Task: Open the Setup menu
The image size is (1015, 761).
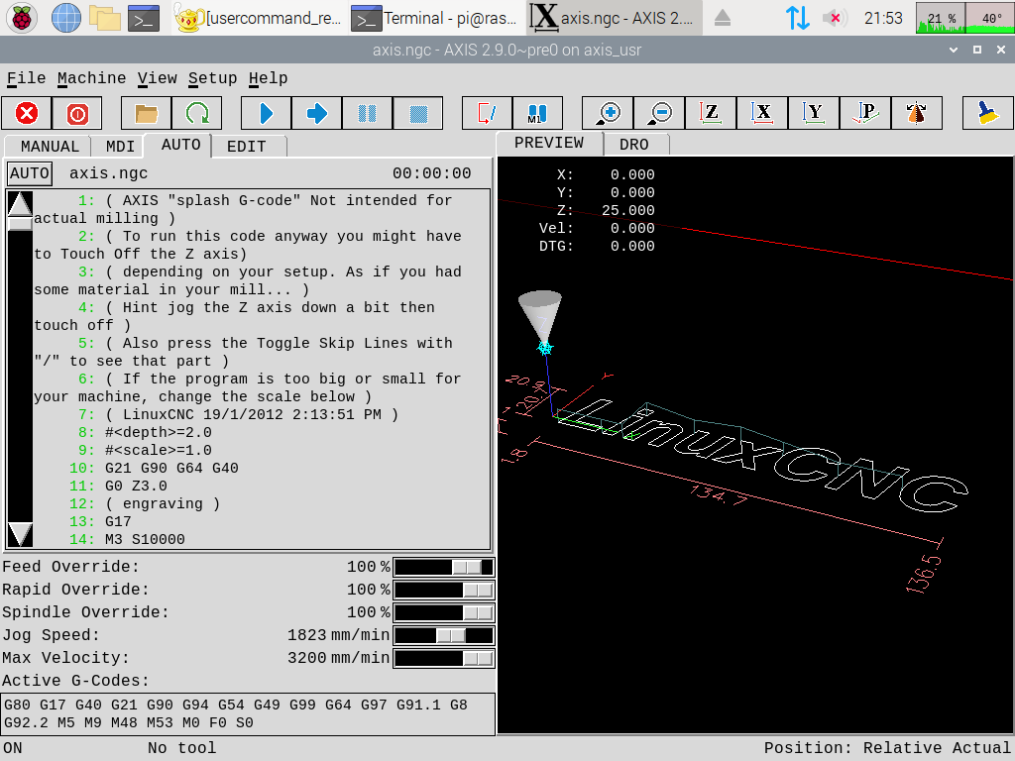Action: tap(212, 78)
